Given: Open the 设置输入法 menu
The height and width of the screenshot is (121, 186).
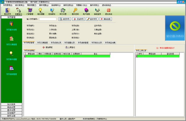Looking at the screenshot, I should [82, 5].
